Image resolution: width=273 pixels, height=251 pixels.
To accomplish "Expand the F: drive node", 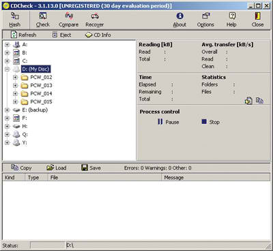I will 7,118.
